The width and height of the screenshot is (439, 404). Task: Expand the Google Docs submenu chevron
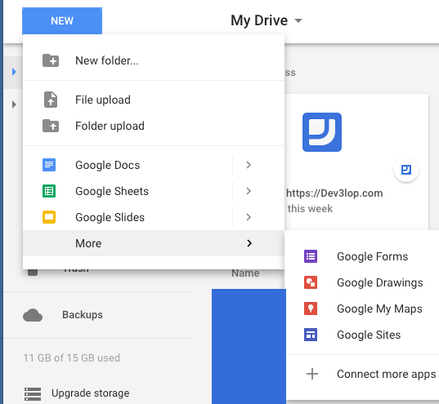click(x=249, y=165)
